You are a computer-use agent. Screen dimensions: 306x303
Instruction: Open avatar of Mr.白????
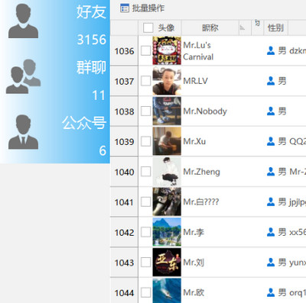click(167, 201)
